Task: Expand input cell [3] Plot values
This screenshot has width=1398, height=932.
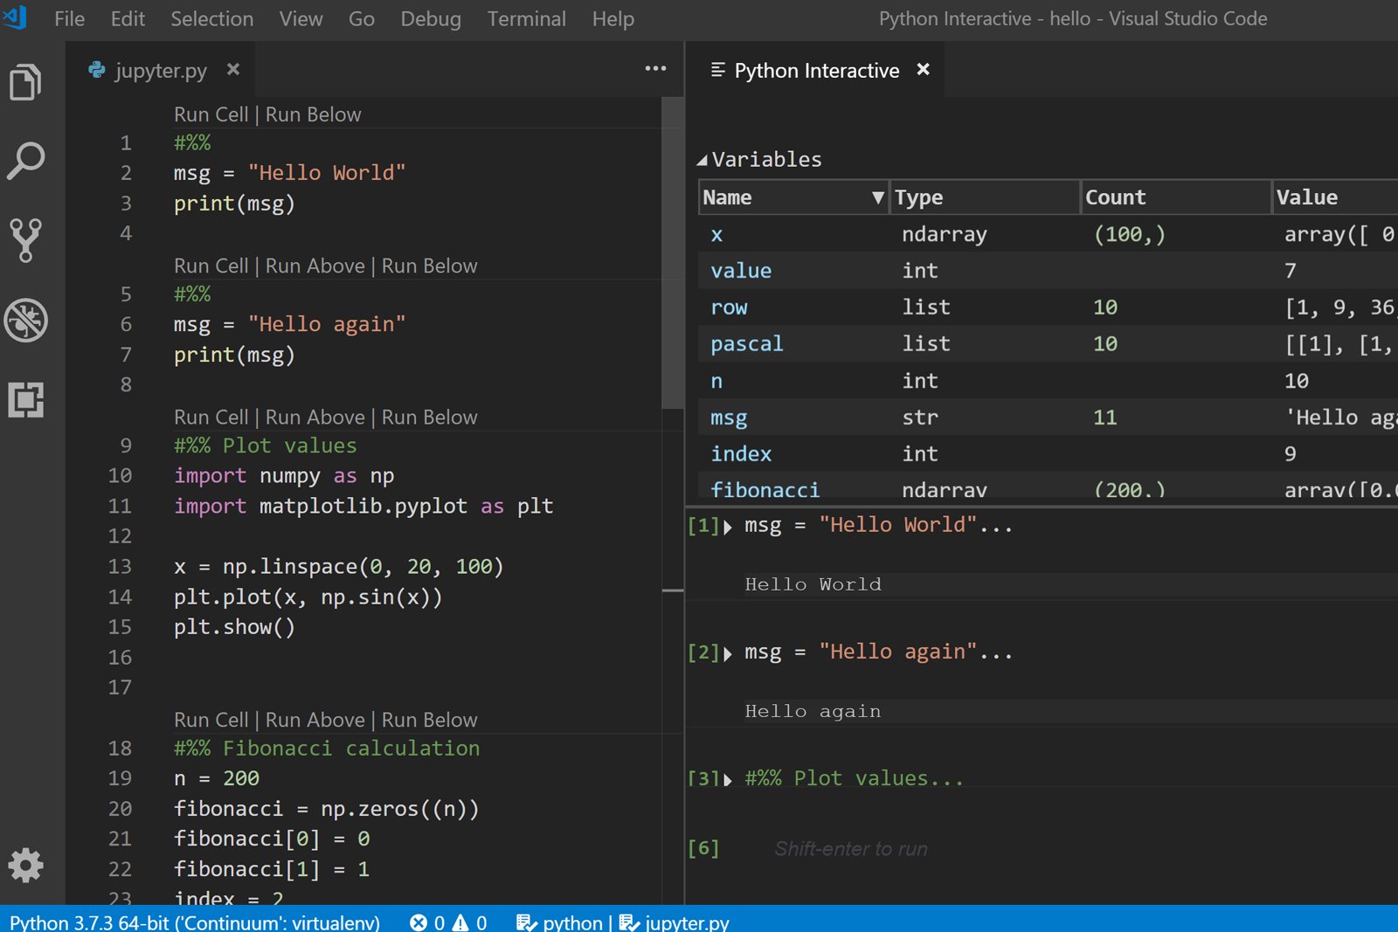Action: pyautogui.click(x=728, y=780)
